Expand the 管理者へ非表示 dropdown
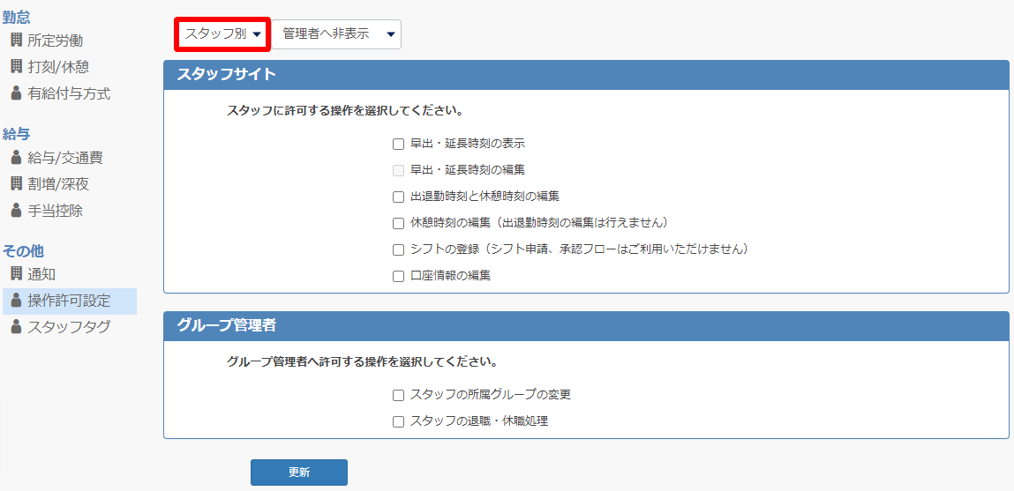 click(336, 34)
